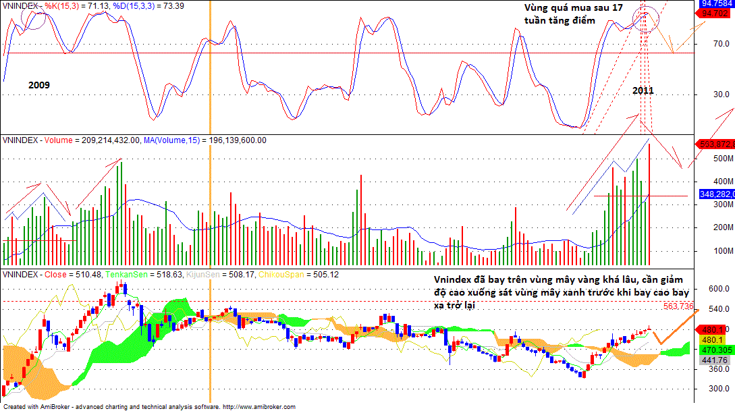Click the Close = 510.48 price label

coord(73,275)
